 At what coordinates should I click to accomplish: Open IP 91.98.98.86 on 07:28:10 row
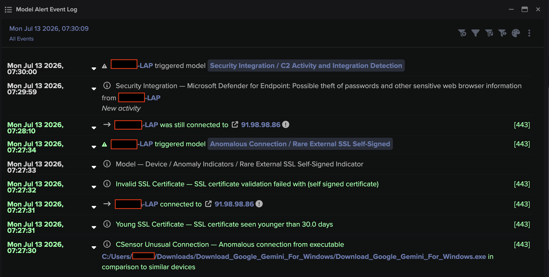coord(261,125)
